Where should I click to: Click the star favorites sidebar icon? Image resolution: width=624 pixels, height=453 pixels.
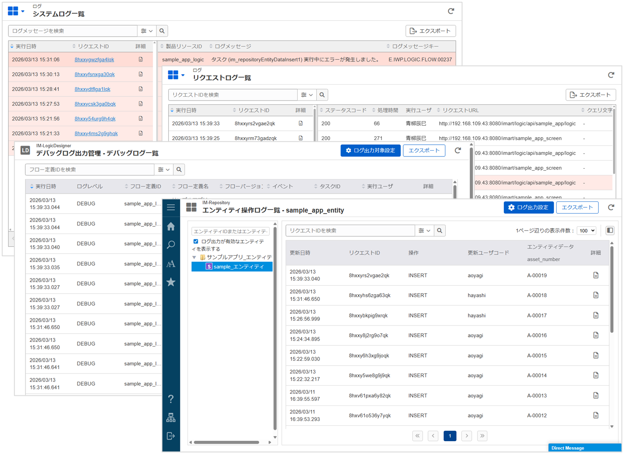pos(171,282)
